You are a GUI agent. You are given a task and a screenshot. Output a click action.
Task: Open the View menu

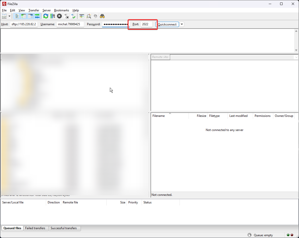[22, 10]
